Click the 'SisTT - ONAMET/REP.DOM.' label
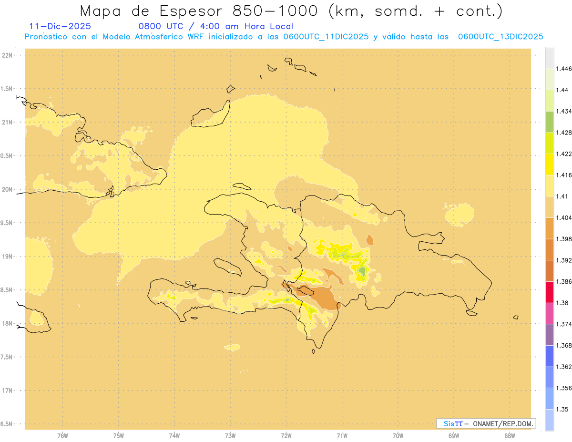This screenshot has height=442, width=572. pyautogui.click(x=486, y=423)
